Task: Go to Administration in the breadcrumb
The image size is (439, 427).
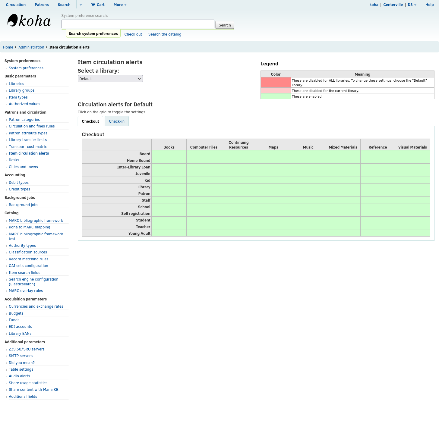Action: click(31, 47)
